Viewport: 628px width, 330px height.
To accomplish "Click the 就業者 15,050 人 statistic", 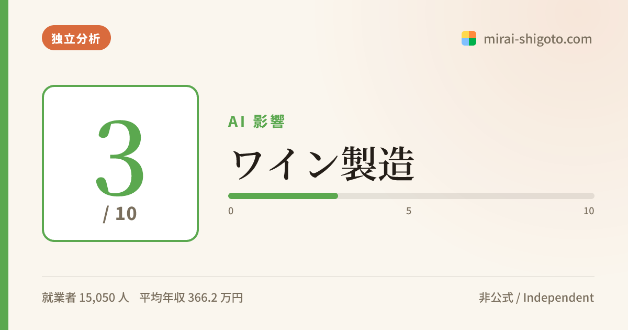I will click(x=85, y=298).
